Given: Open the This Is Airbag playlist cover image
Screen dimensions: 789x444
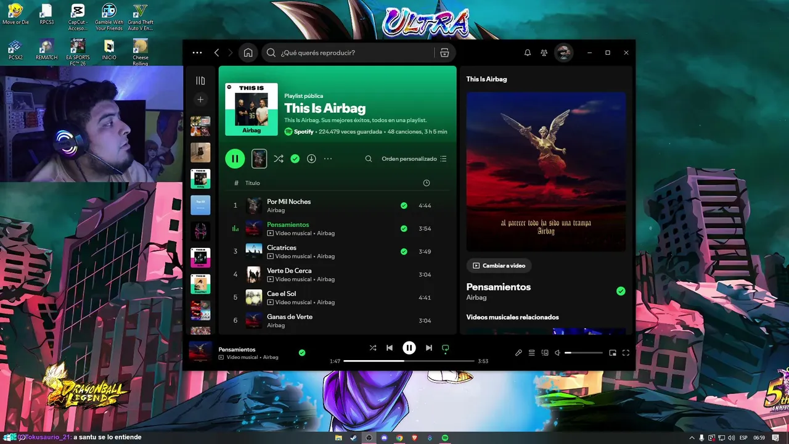Looking at the screenshot, I should 251,109.
